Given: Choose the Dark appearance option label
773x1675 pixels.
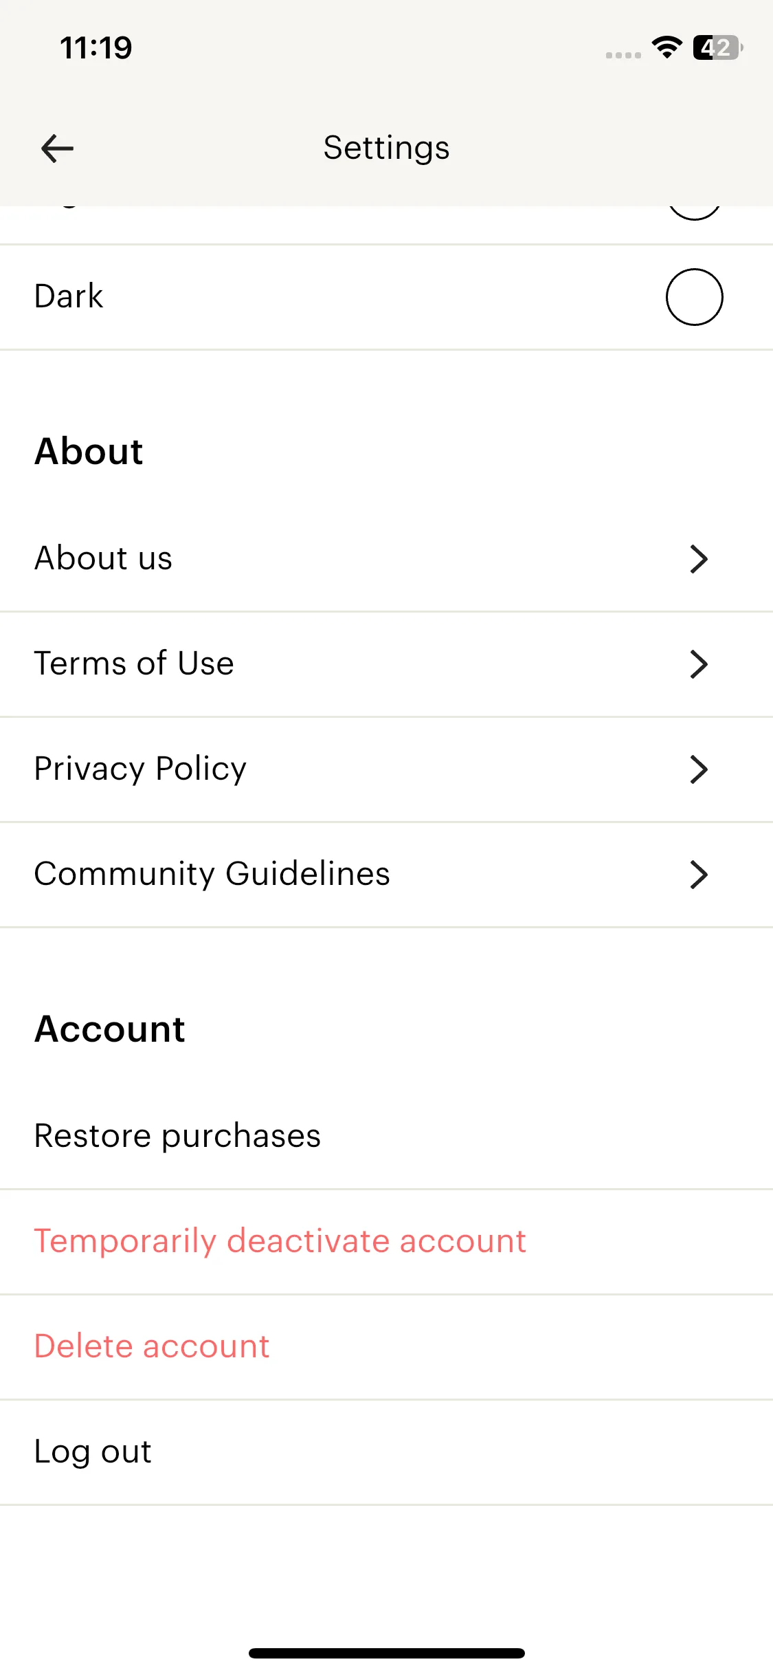Looking at the screenshot, I should pos(69,296).
